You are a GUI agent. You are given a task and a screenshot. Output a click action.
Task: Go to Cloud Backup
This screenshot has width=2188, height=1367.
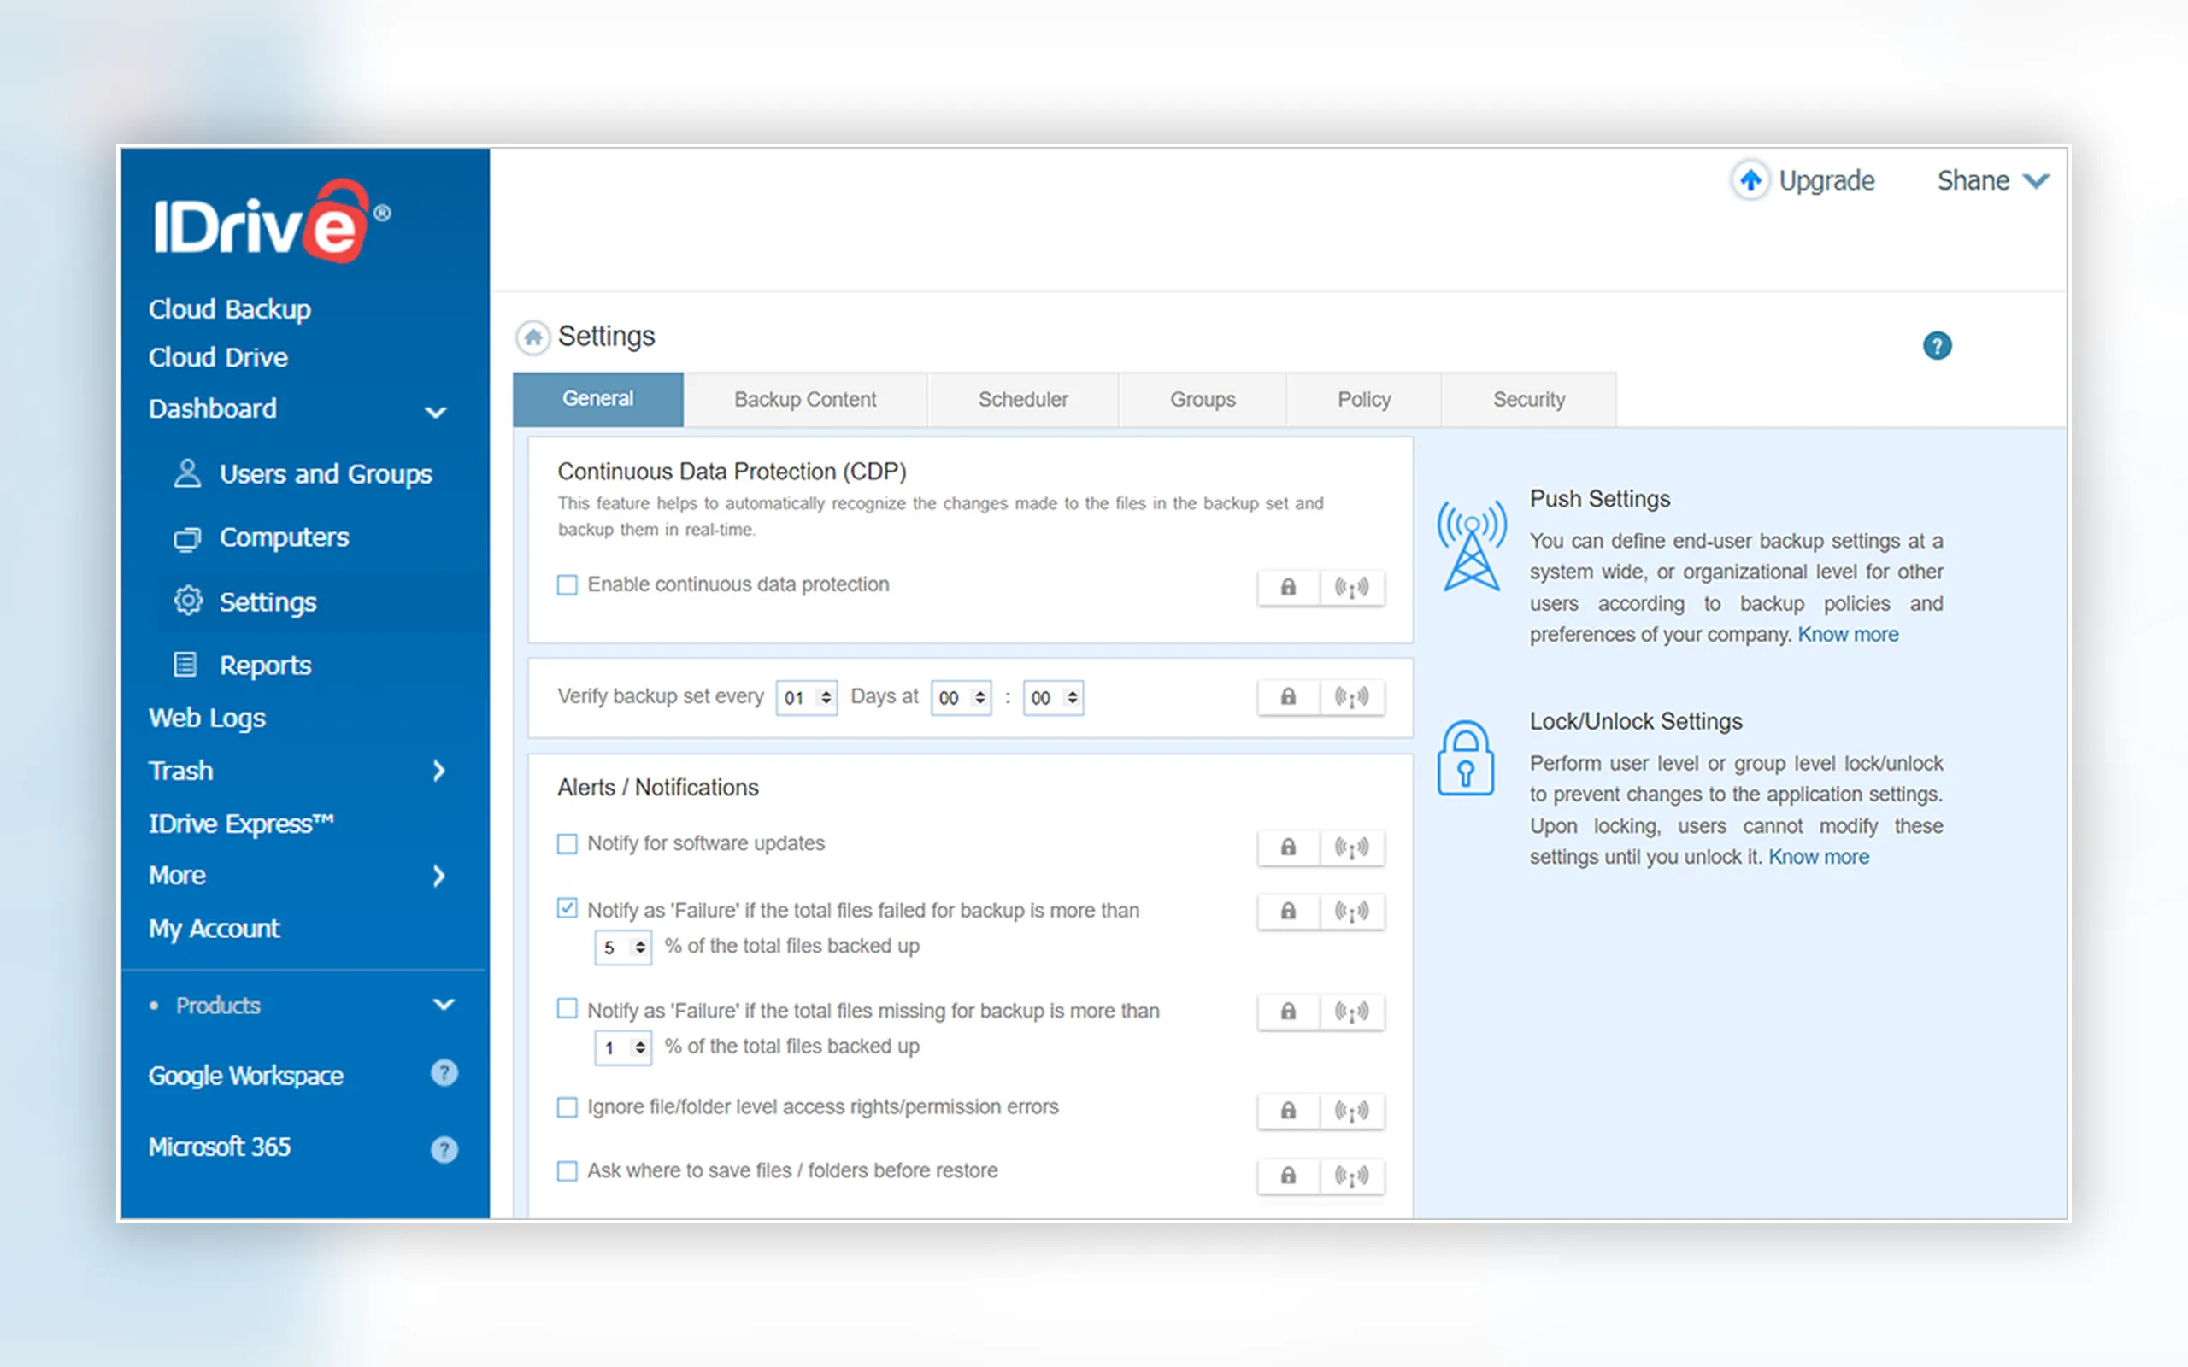tap(230, 309)
